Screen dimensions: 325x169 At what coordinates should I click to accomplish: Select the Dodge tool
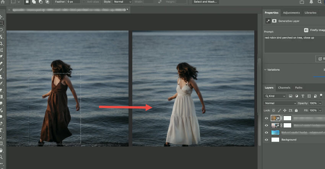(1, 117)
